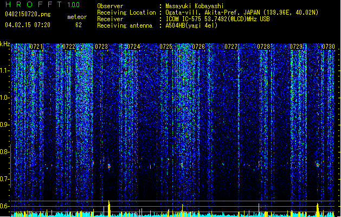Click the meteor count value 62
This screenshot has height=217, width=341.
pos(79,25)
